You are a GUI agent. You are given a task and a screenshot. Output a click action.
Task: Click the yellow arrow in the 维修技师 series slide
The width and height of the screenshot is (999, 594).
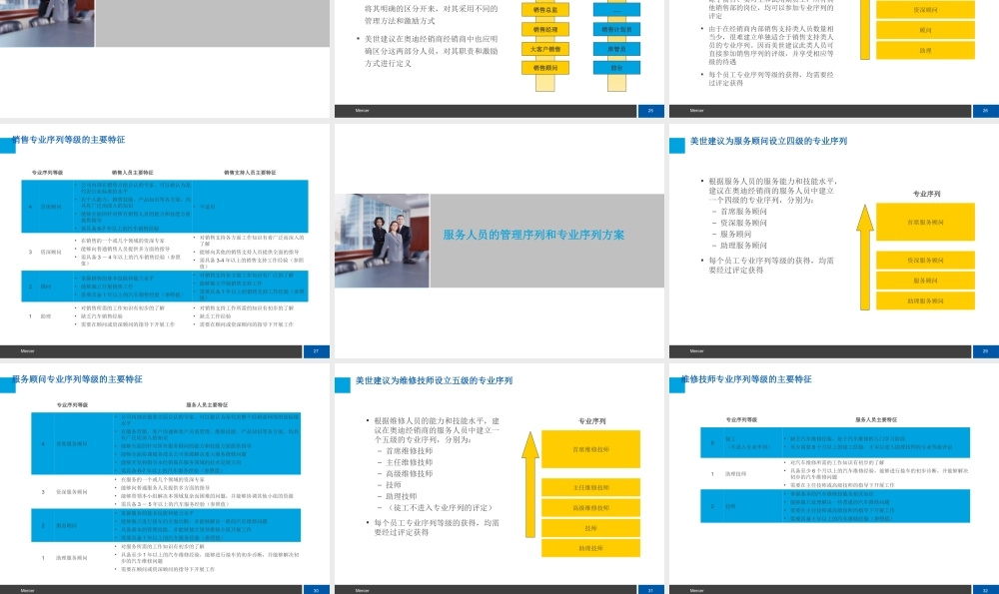pyautogui.click(x=530, y=484)
